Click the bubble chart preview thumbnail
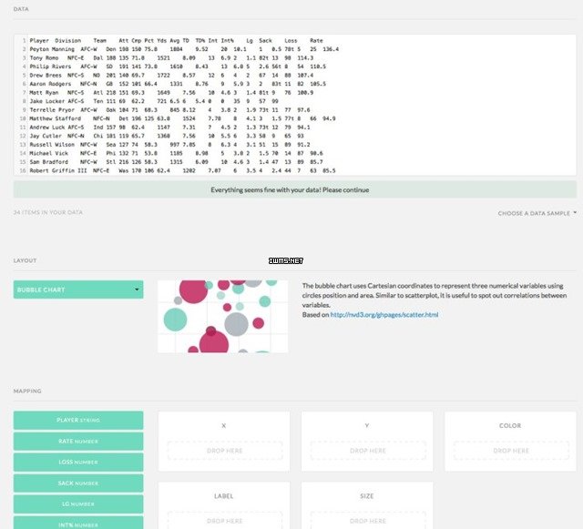583x529 pixels. coord(222,316)
